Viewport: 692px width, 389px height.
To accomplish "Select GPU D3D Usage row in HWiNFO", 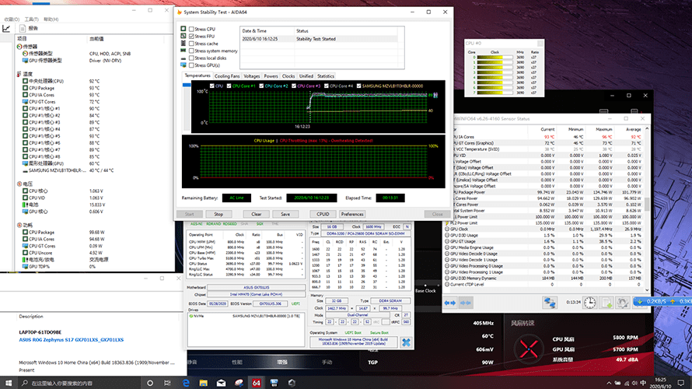I will [x=543, y=235].
